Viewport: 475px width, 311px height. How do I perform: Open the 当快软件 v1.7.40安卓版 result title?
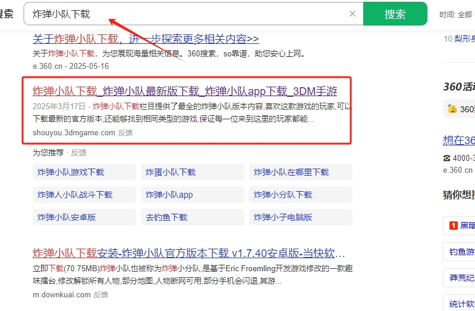point(188,253)
